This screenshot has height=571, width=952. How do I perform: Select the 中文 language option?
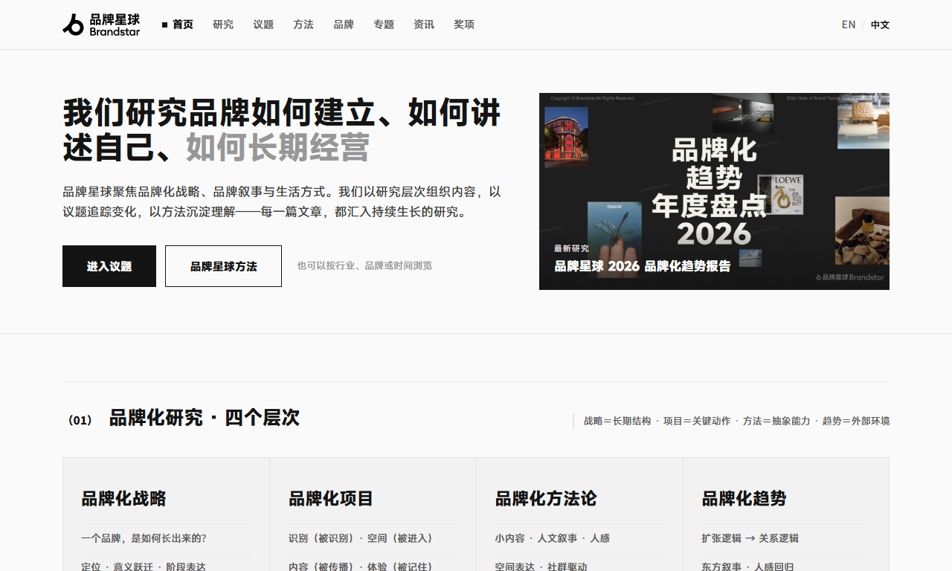[880, 25]
